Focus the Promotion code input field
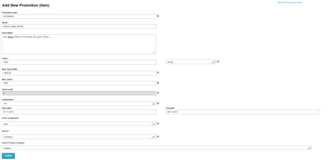The image size is (328, 160). pyautogui.click(x=79, y=16)
